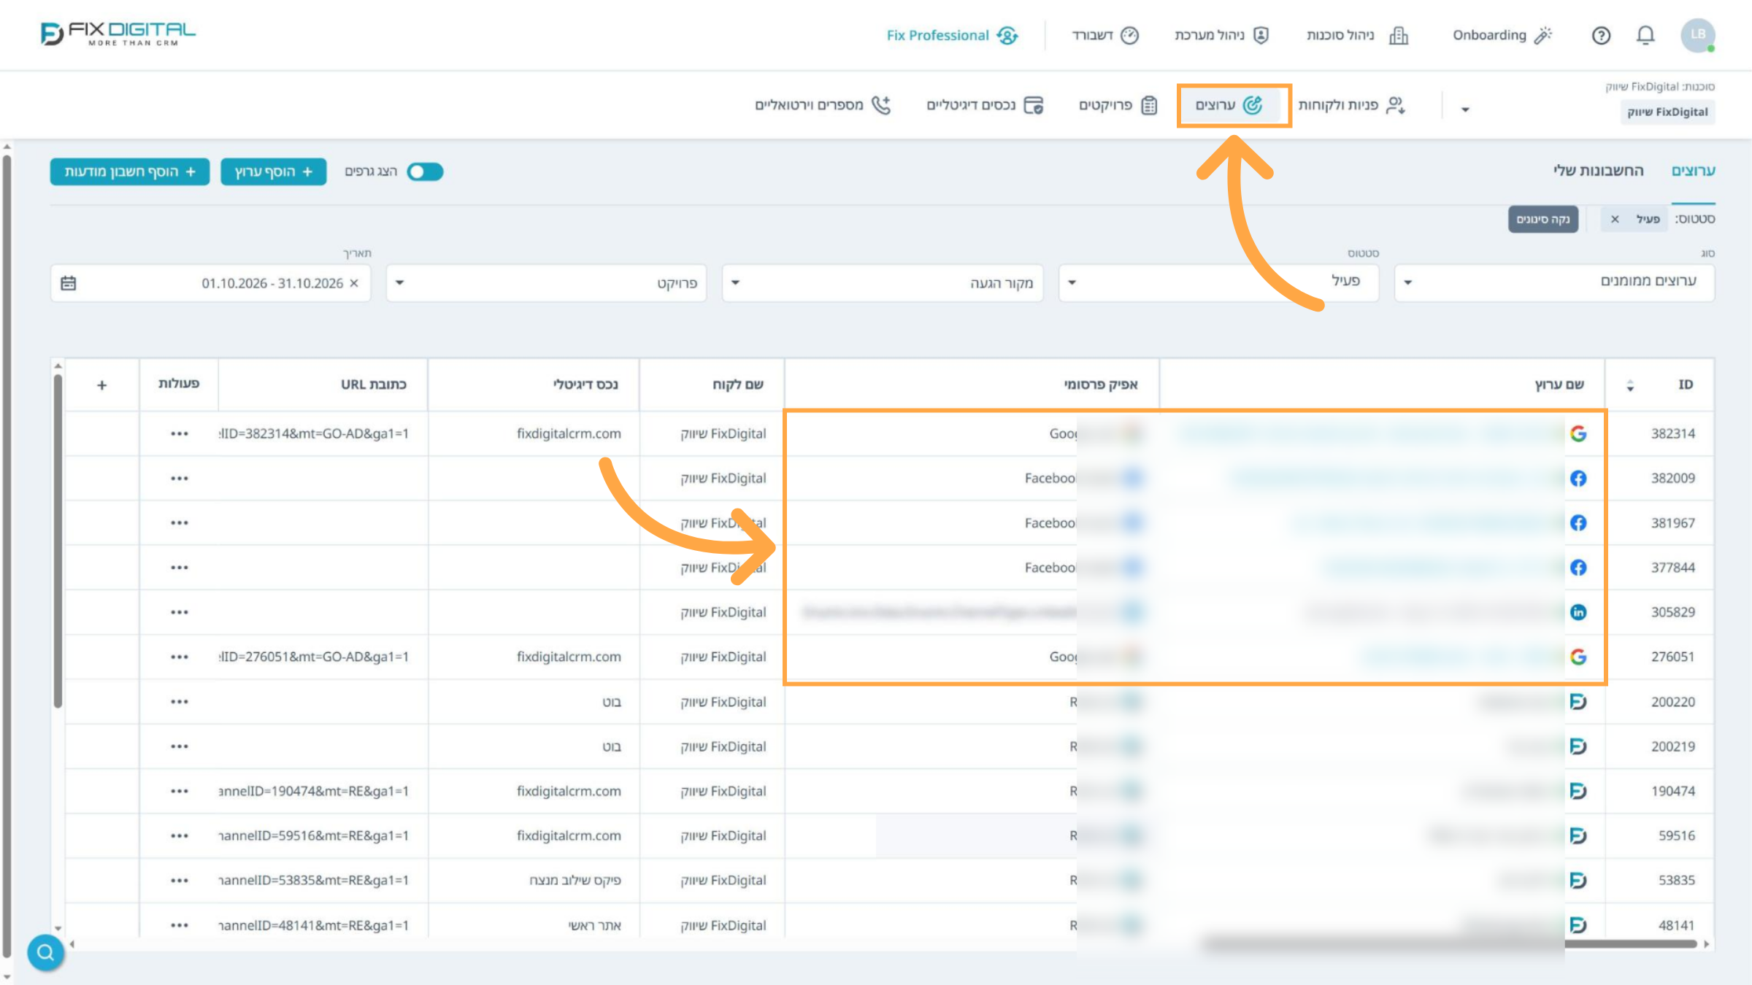
Task: Open the status (פעיל) dropdown
Action: click(1218, 282)
